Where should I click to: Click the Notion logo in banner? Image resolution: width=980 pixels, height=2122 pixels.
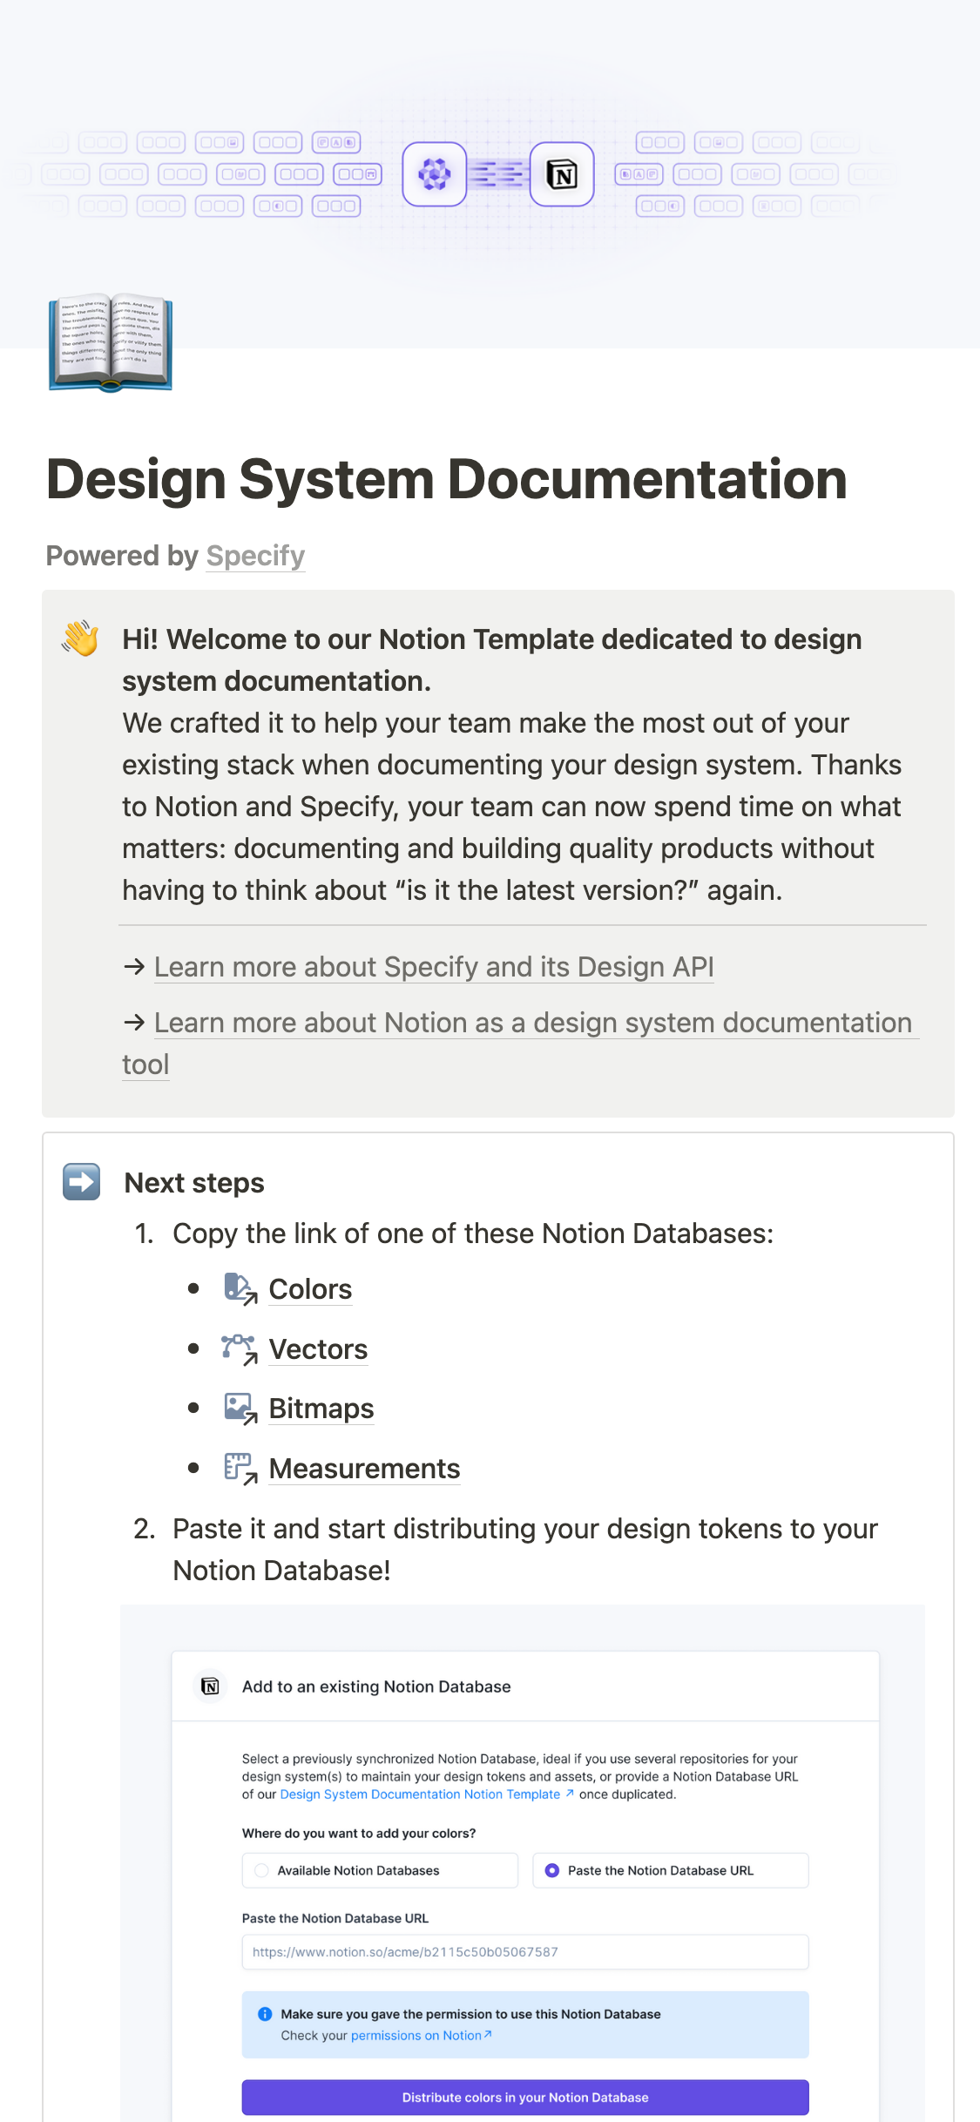tap(562, 174)
